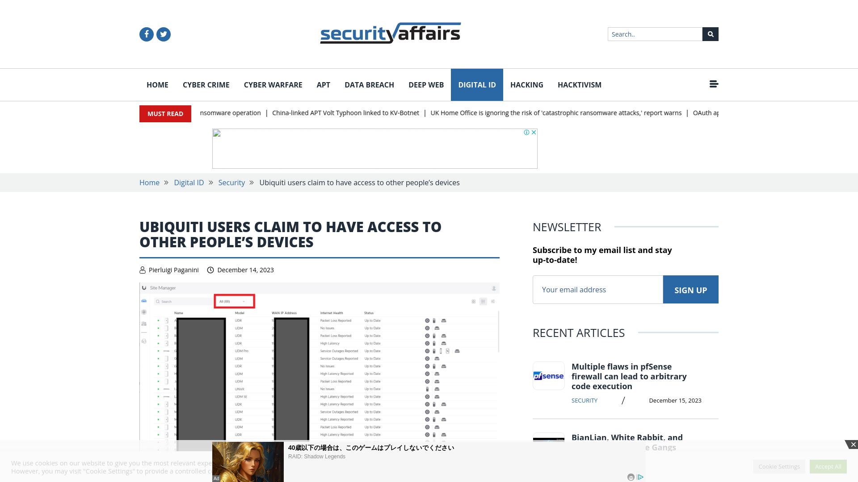858x482 pixels.
Task: Click the Twitter icon in header
Action: [163, 34]
